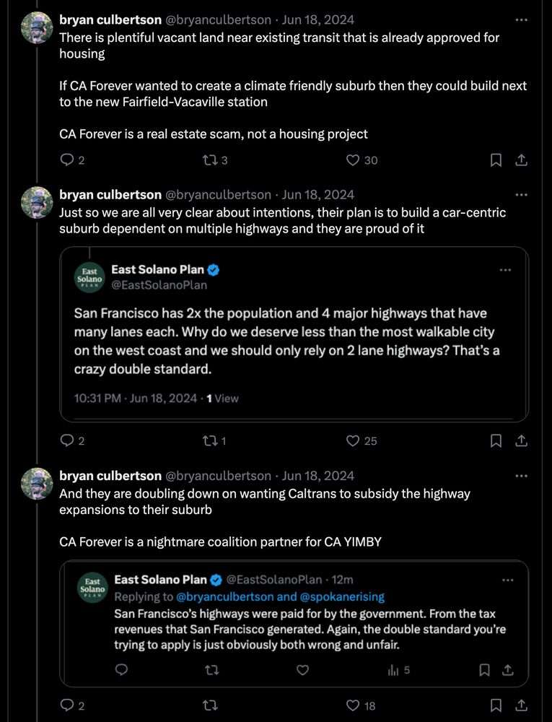Bookmark the real estate scam tweet
Image resolution: width=552 pixels, height=722 pixels.
point(496,160)
